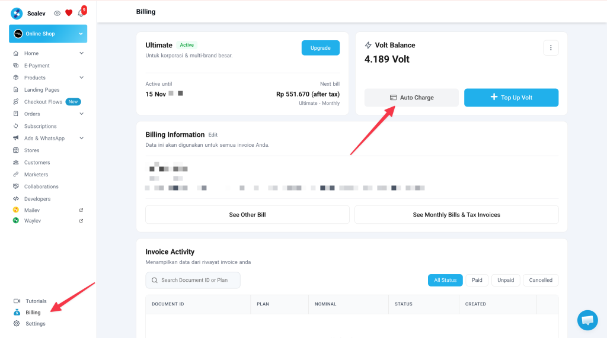Expand Ads & WhatsApp chevron
The image size is (607, 338).
pyautogui.click(x=81, y=138)
